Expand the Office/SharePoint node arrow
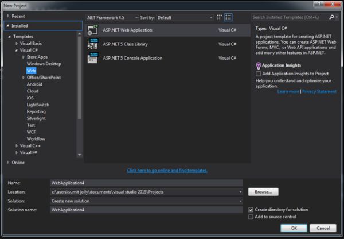 coord(24,78)
